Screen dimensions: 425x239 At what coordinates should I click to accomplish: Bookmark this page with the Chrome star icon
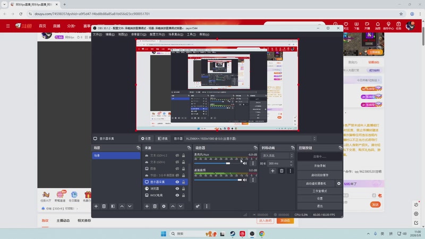coord(401,14)
